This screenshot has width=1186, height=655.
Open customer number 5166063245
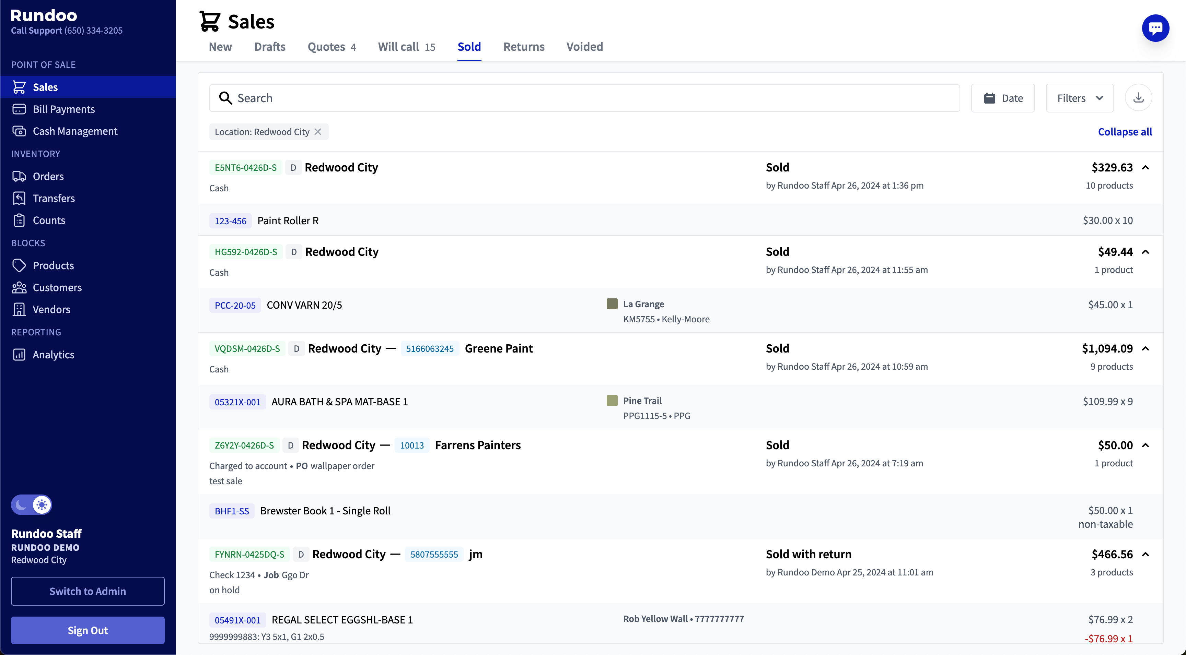pyautogui.click(x=430, y=349)
